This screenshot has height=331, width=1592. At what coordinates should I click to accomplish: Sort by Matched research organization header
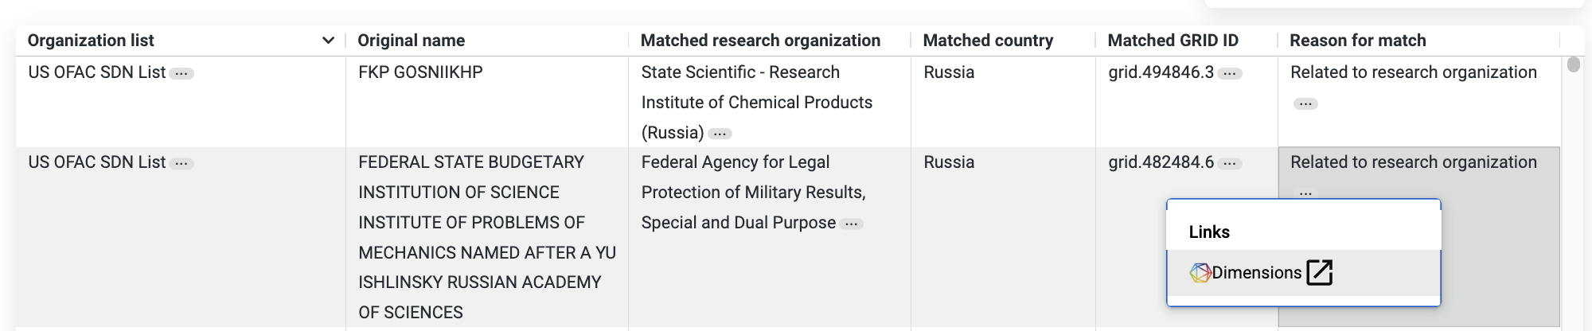760,41
